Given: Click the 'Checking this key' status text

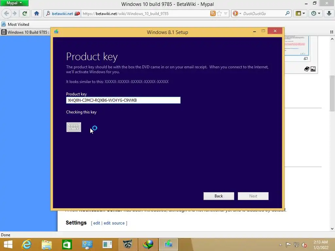Looking at the screenshot, I should 81,112.
